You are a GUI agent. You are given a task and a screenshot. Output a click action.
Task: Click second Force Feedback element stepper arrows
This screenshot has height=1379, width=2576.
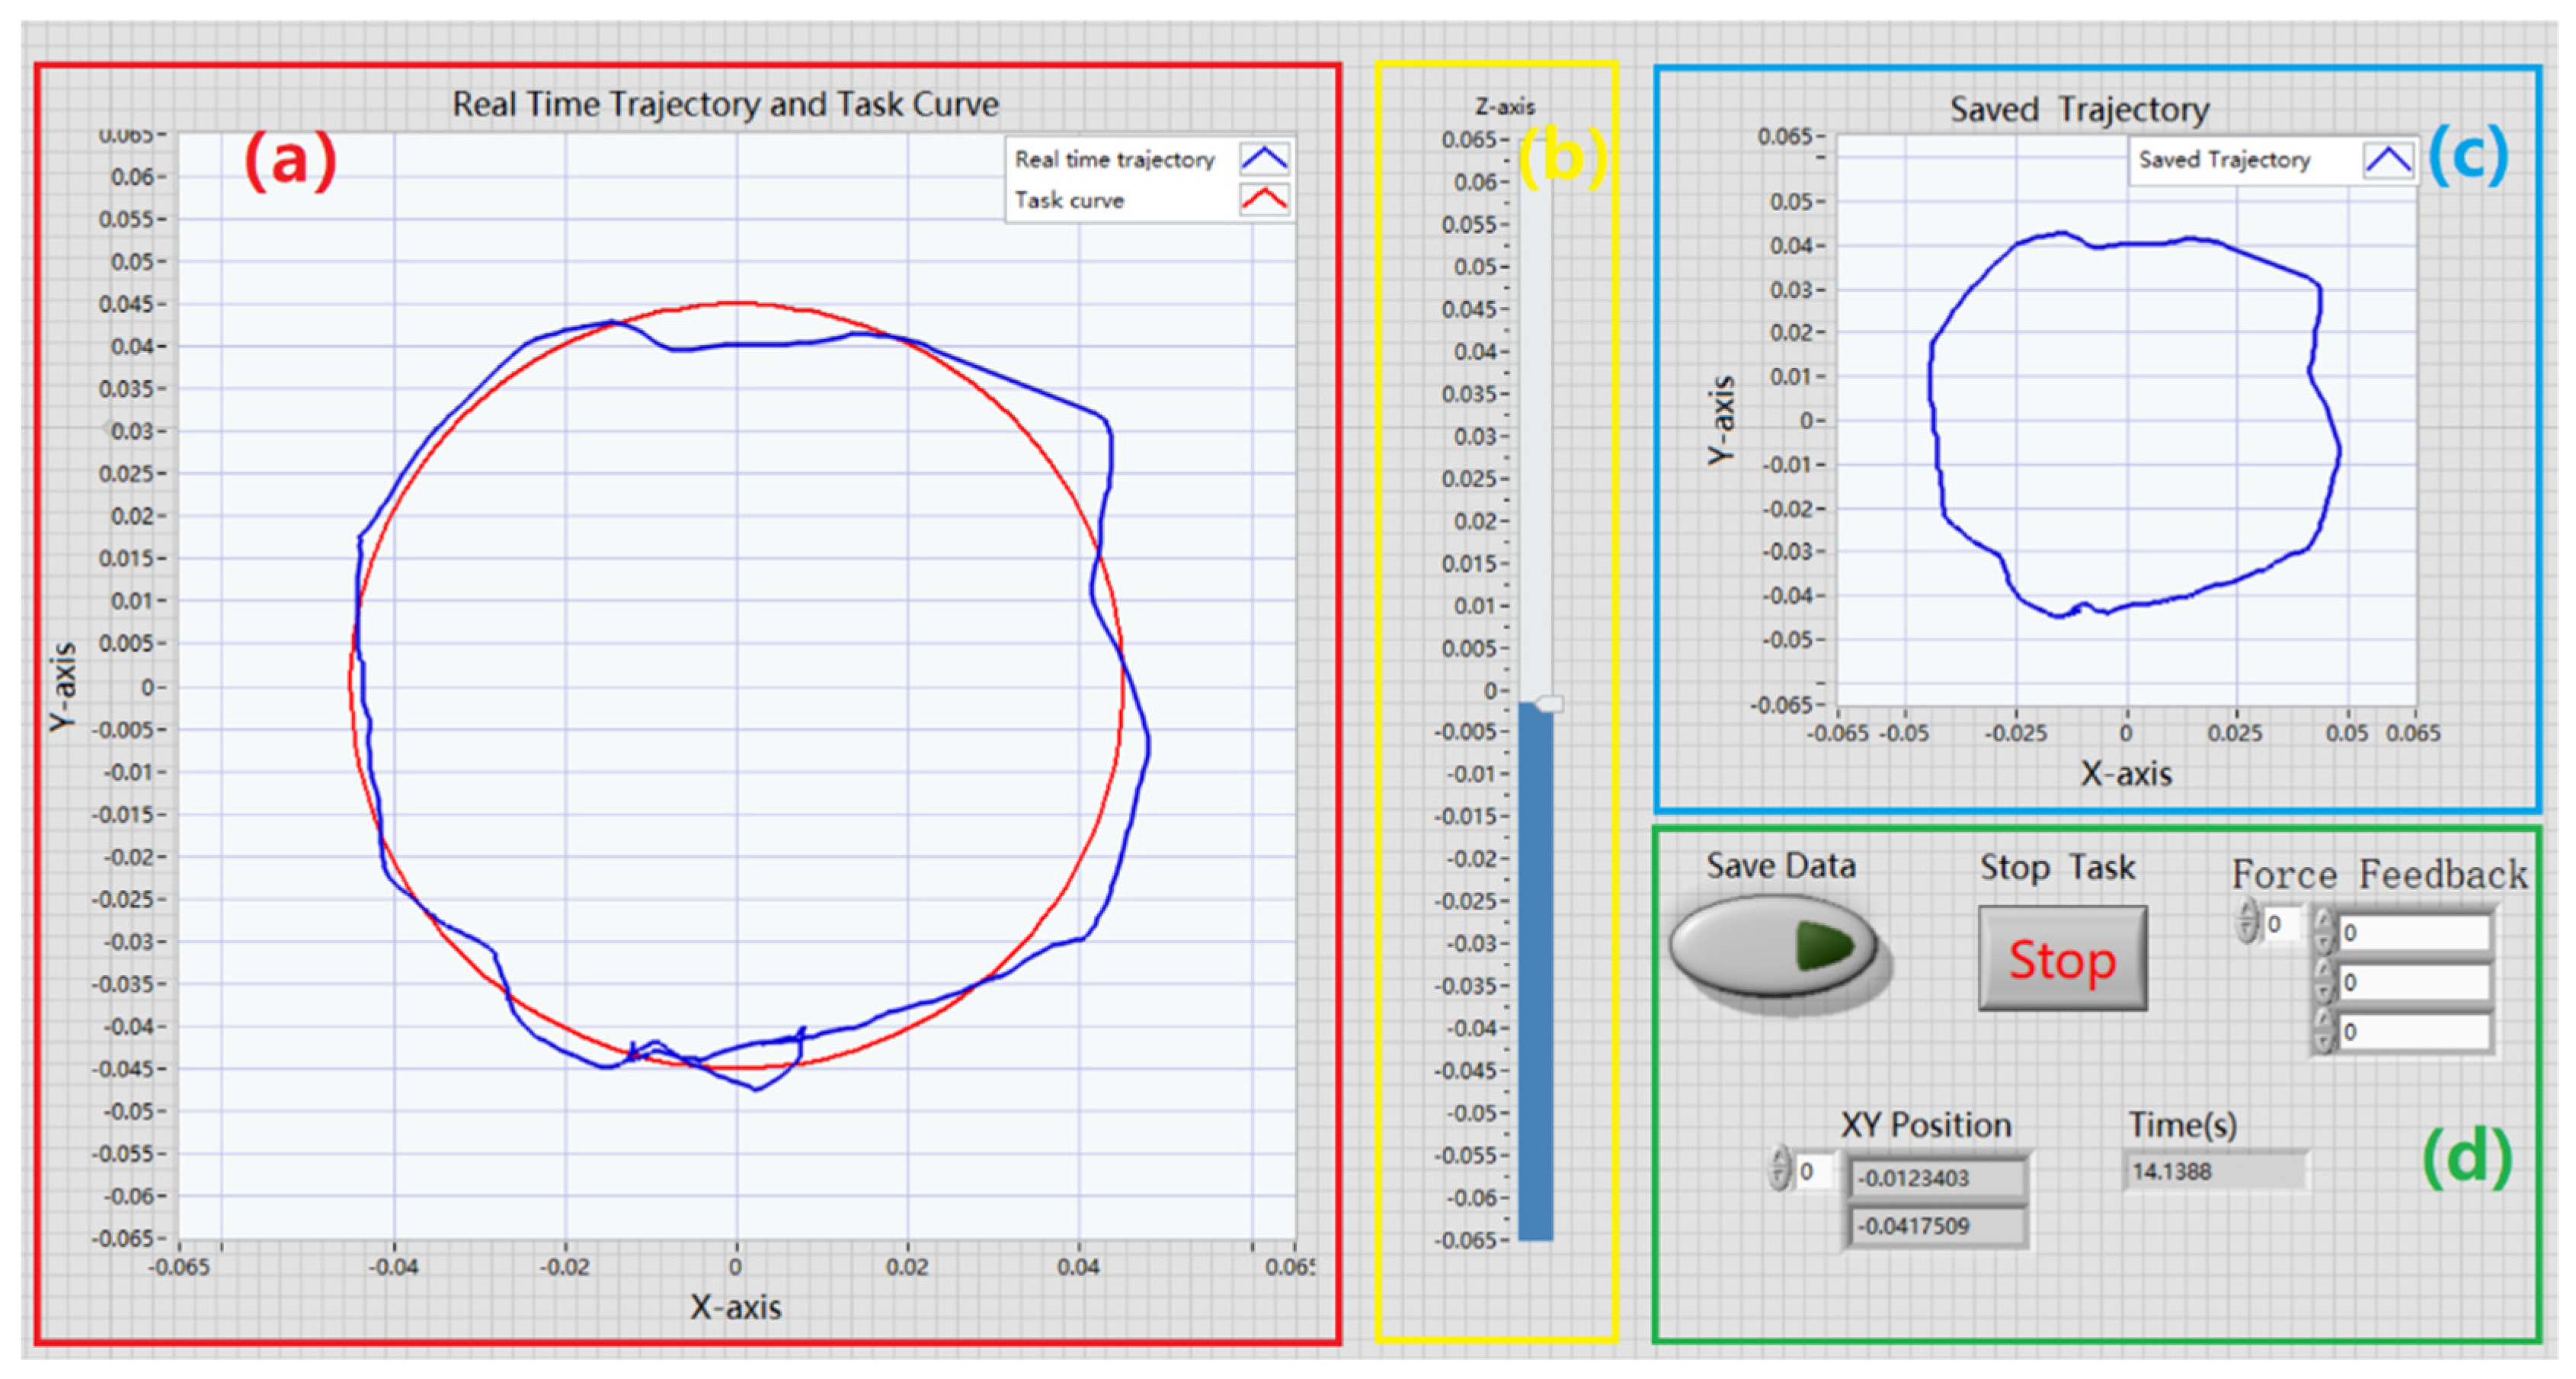(2324, 982)
